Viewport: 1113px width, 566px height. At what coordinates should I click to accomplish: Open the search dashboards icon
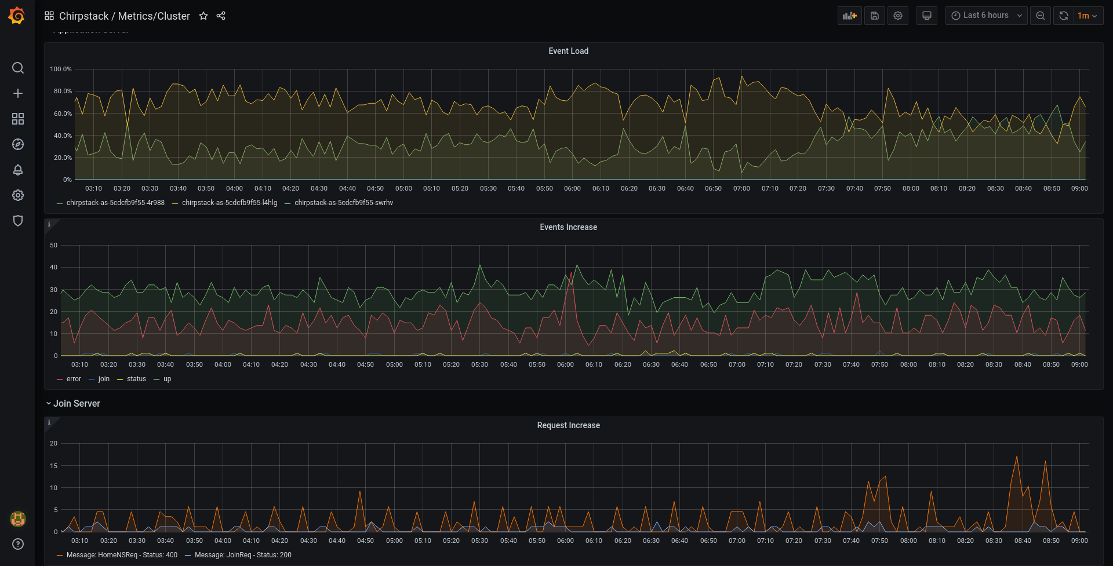point(18,68)
